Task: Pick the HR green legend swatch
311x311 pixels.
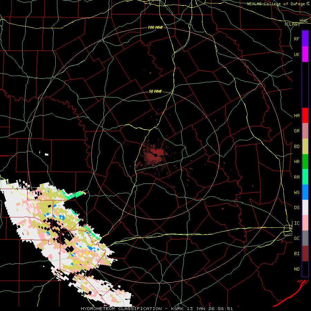Action: pos(305,161)
